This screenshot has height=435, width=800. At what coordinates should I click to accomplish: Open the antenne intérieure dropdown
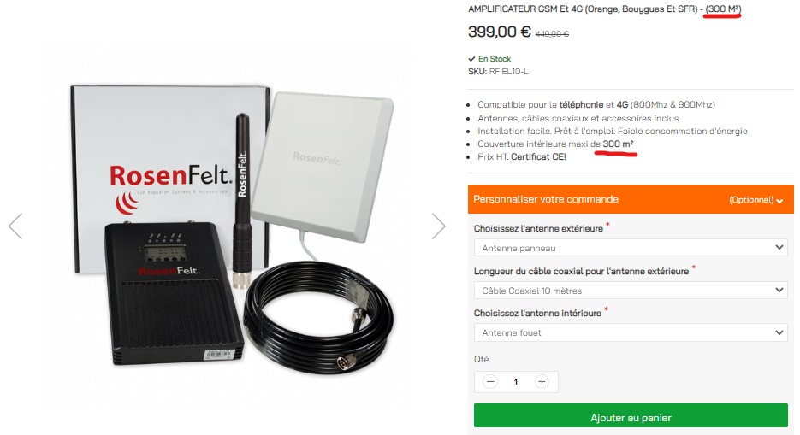coord(631,332)
